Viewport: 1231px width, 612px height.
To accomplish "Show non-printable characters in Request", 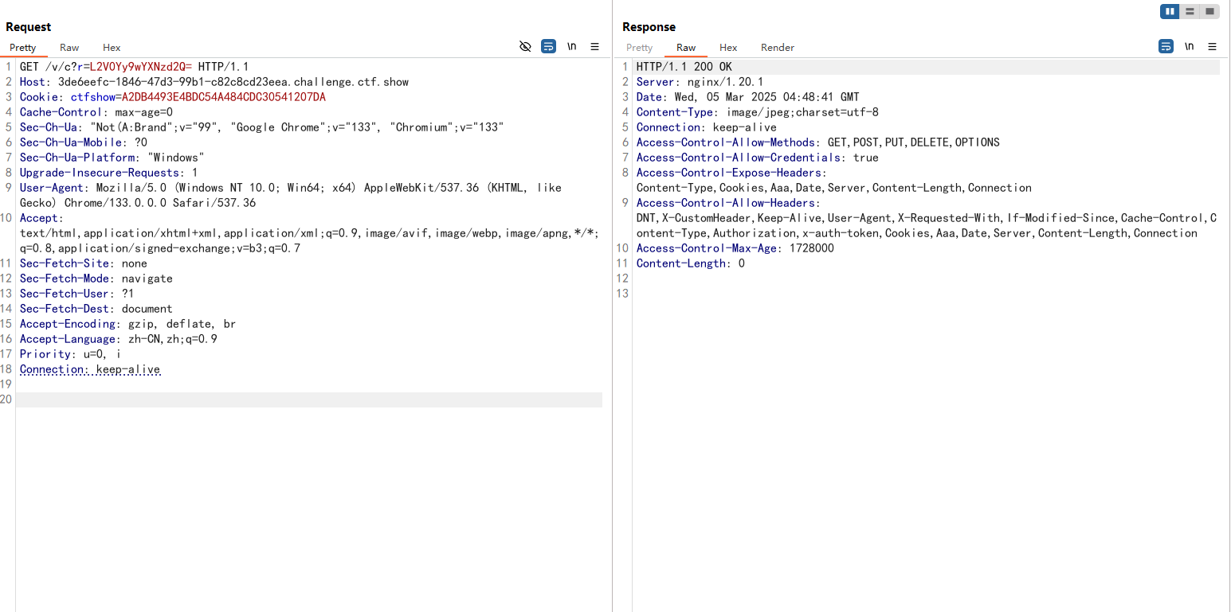I will click(571, 47).
